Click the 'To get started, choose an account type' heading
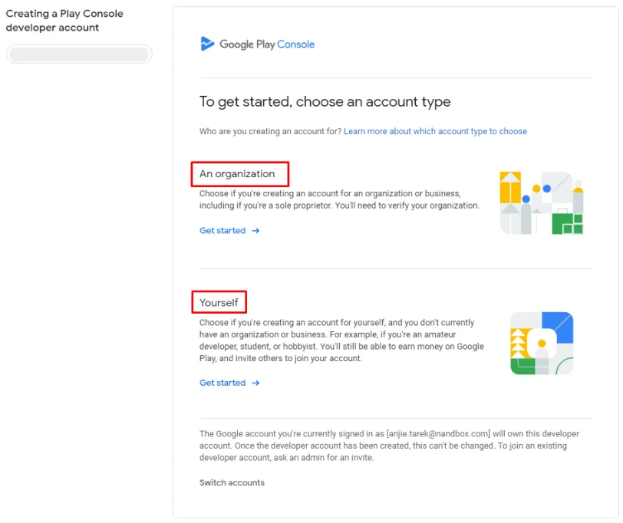Viewport: 623px width, 523px height. [325, 102]
